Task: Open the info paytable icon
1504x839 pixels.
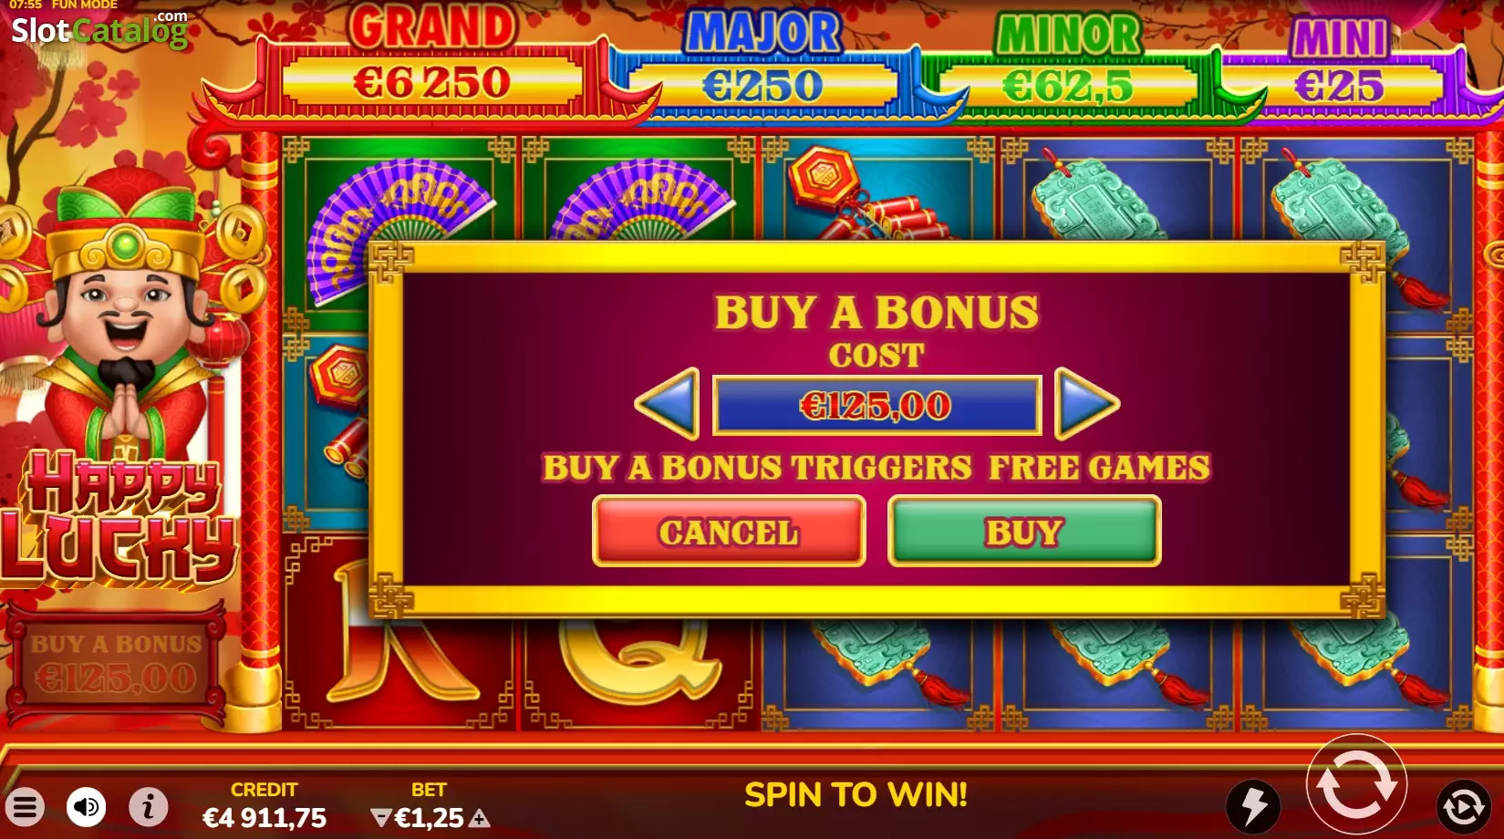Action: coord(148,807)
